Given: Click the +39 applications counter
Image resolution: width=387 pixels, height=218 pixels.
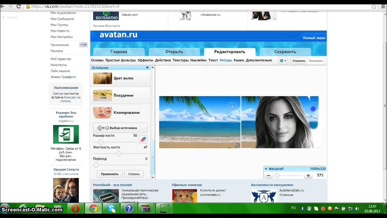Looking at the screenshot, I should (x=83, y=45).
